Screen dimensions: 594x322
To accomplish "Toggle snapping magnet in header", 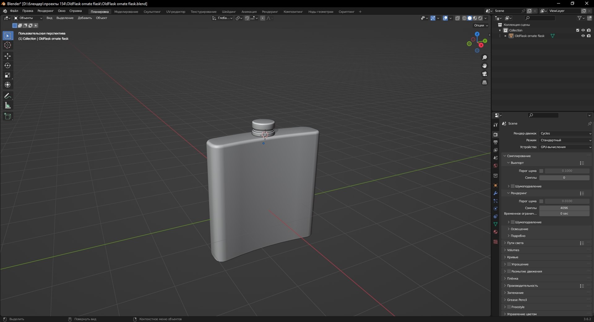I will point(247,18).
